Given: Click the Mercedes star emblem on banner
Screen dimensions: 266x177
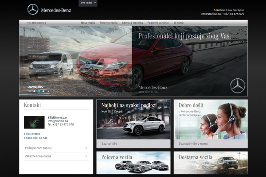Looking at the screenshot, I should (x=238, y=86).
